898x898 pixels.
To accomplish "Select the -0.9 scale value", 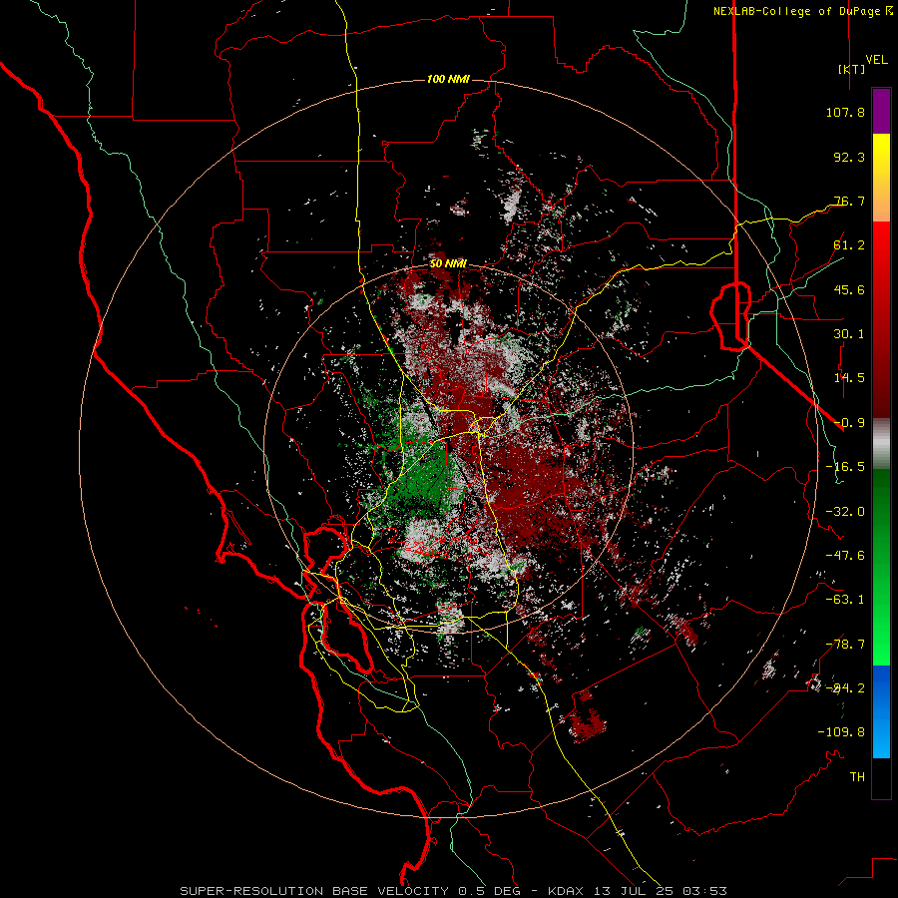I will coord(849,423).
